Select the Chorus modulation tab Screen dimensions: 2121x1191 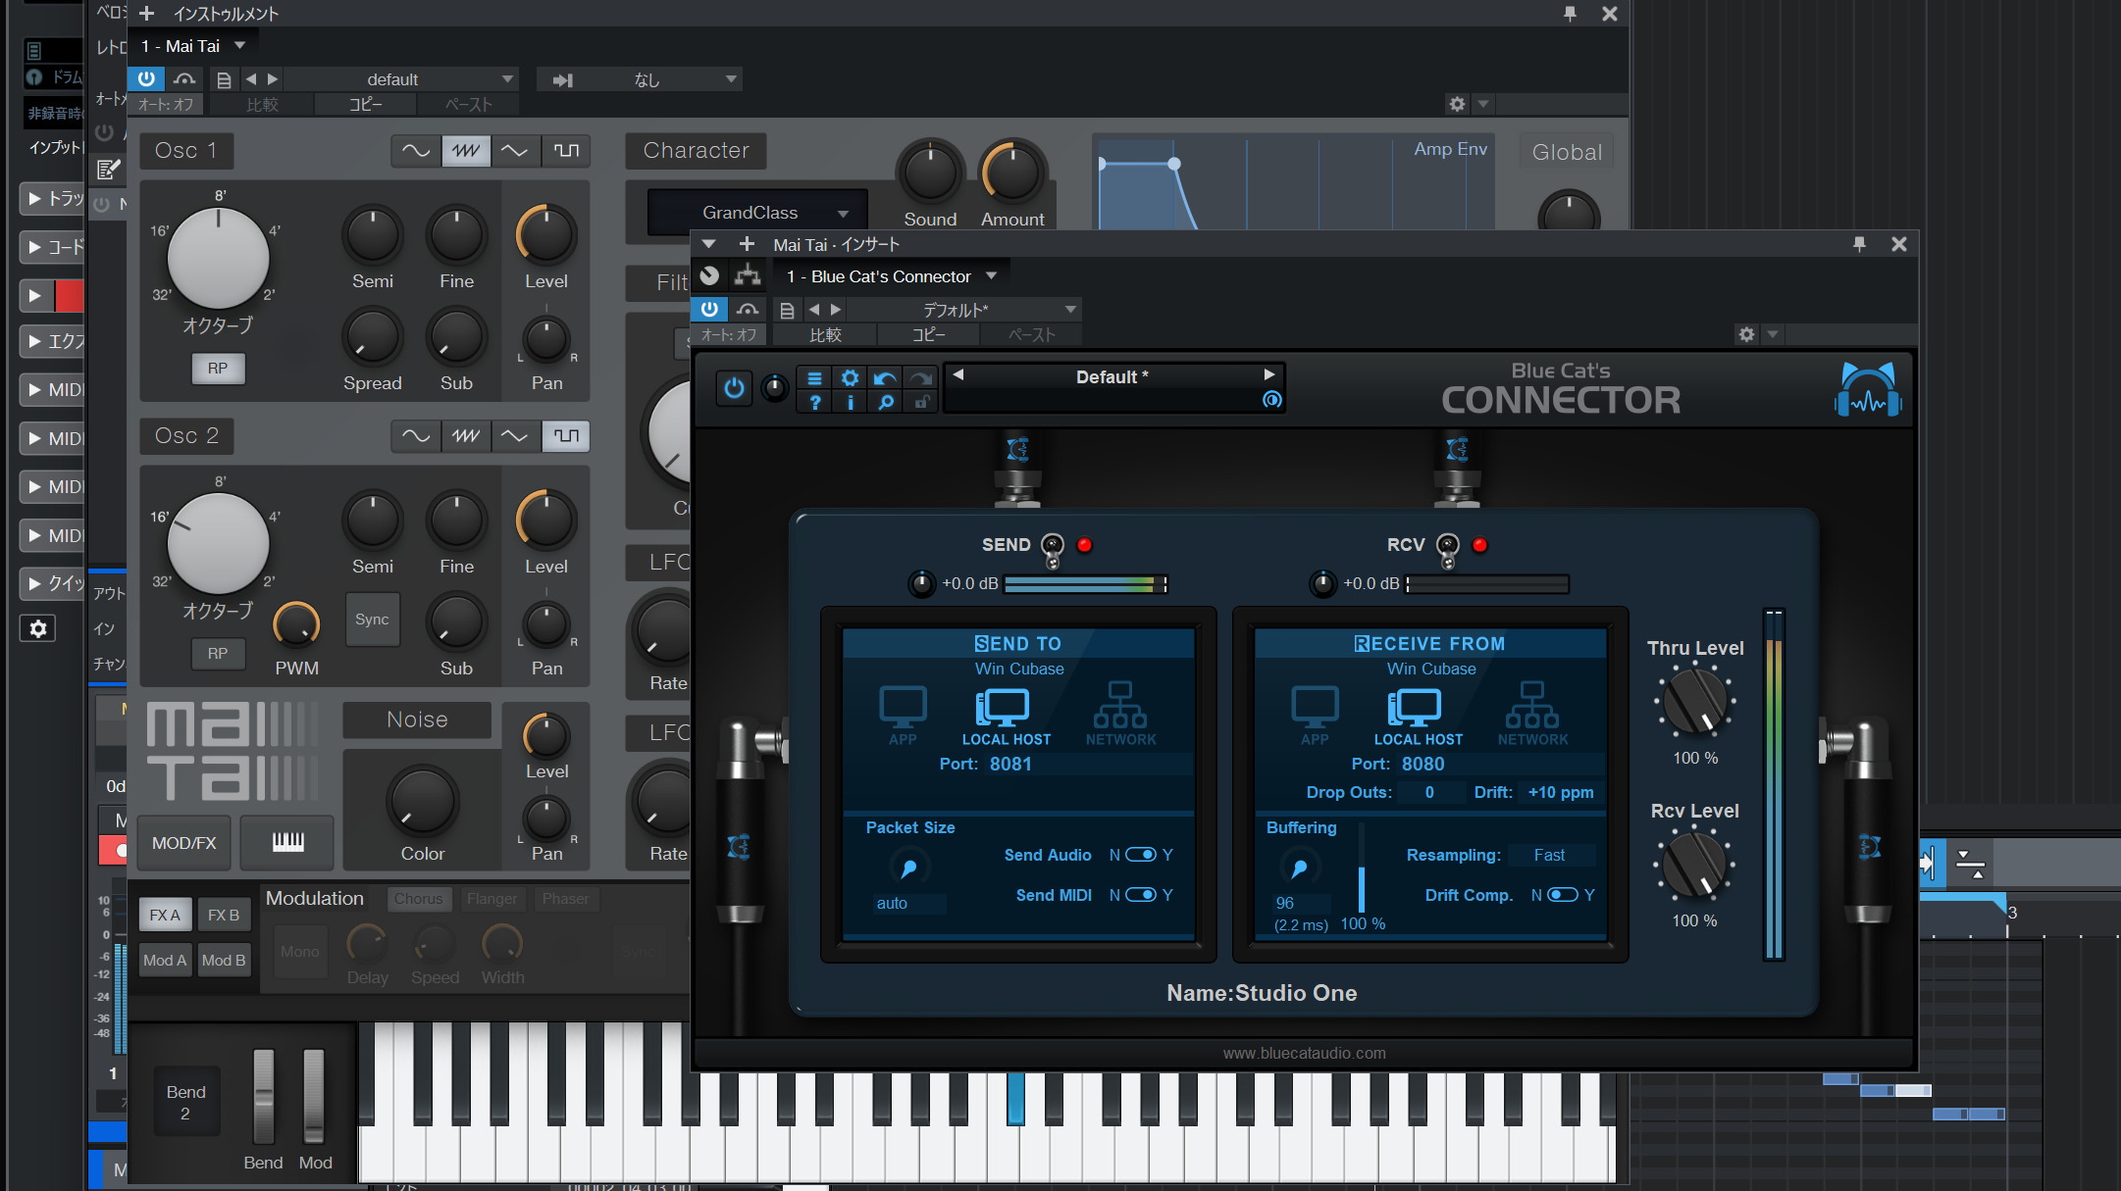[x=419, y=899]
